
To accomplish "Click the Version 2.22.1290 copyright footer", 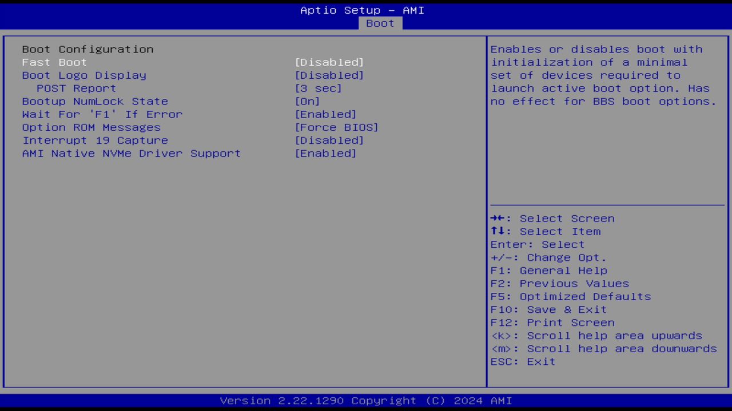I will pos(366,401).
